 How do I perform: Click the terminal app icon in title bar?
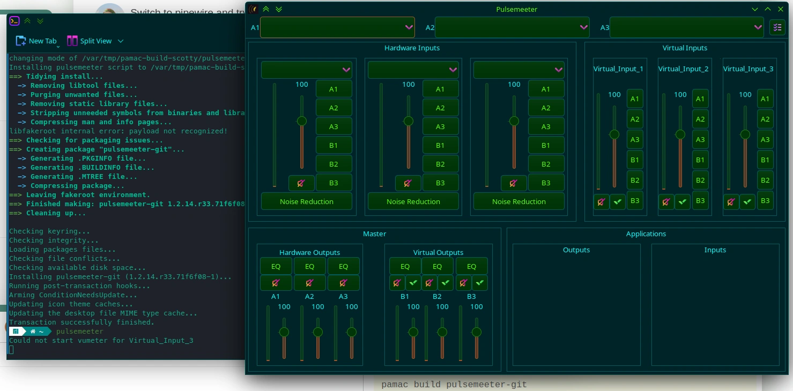(x=15, y=21)
